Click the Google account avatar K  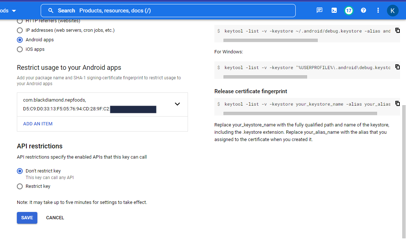392,10
